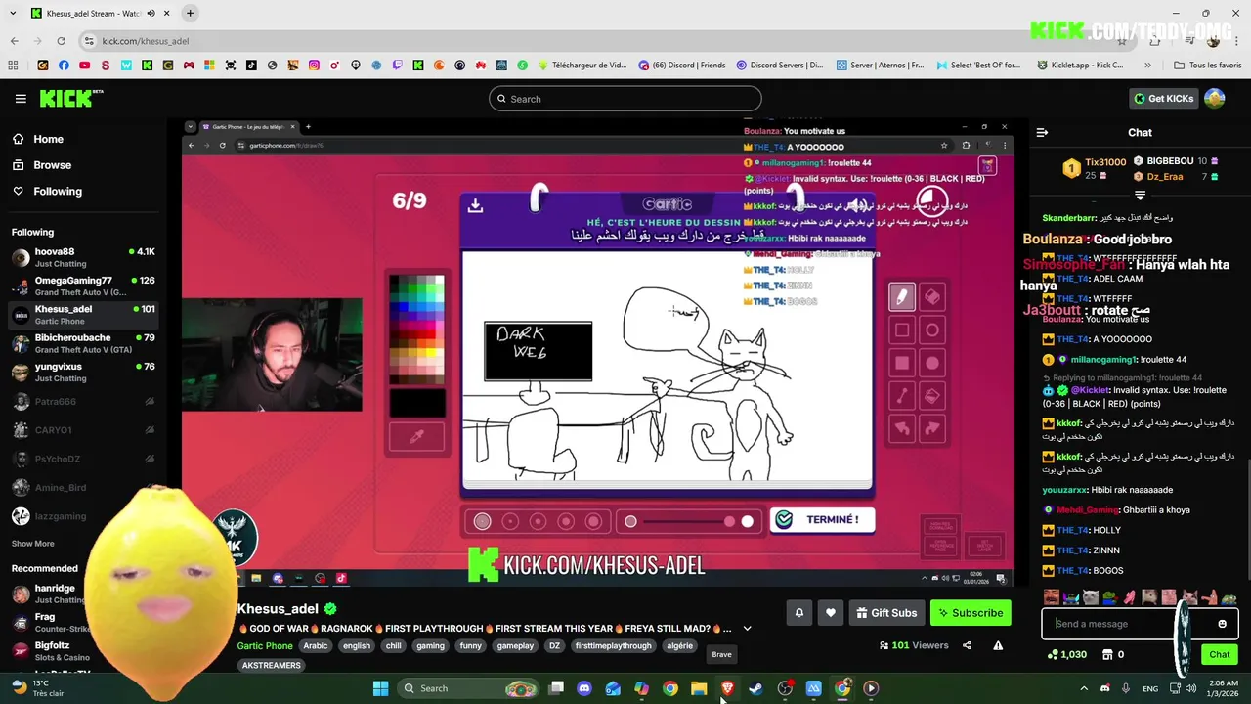Show more followed channels
The image size is (1251, 704).
click(x=33, y=544)
